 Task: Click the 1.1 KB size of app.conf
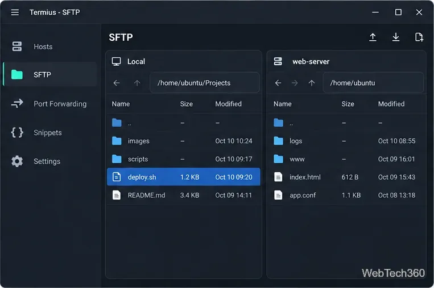click(x=351, y=195)
